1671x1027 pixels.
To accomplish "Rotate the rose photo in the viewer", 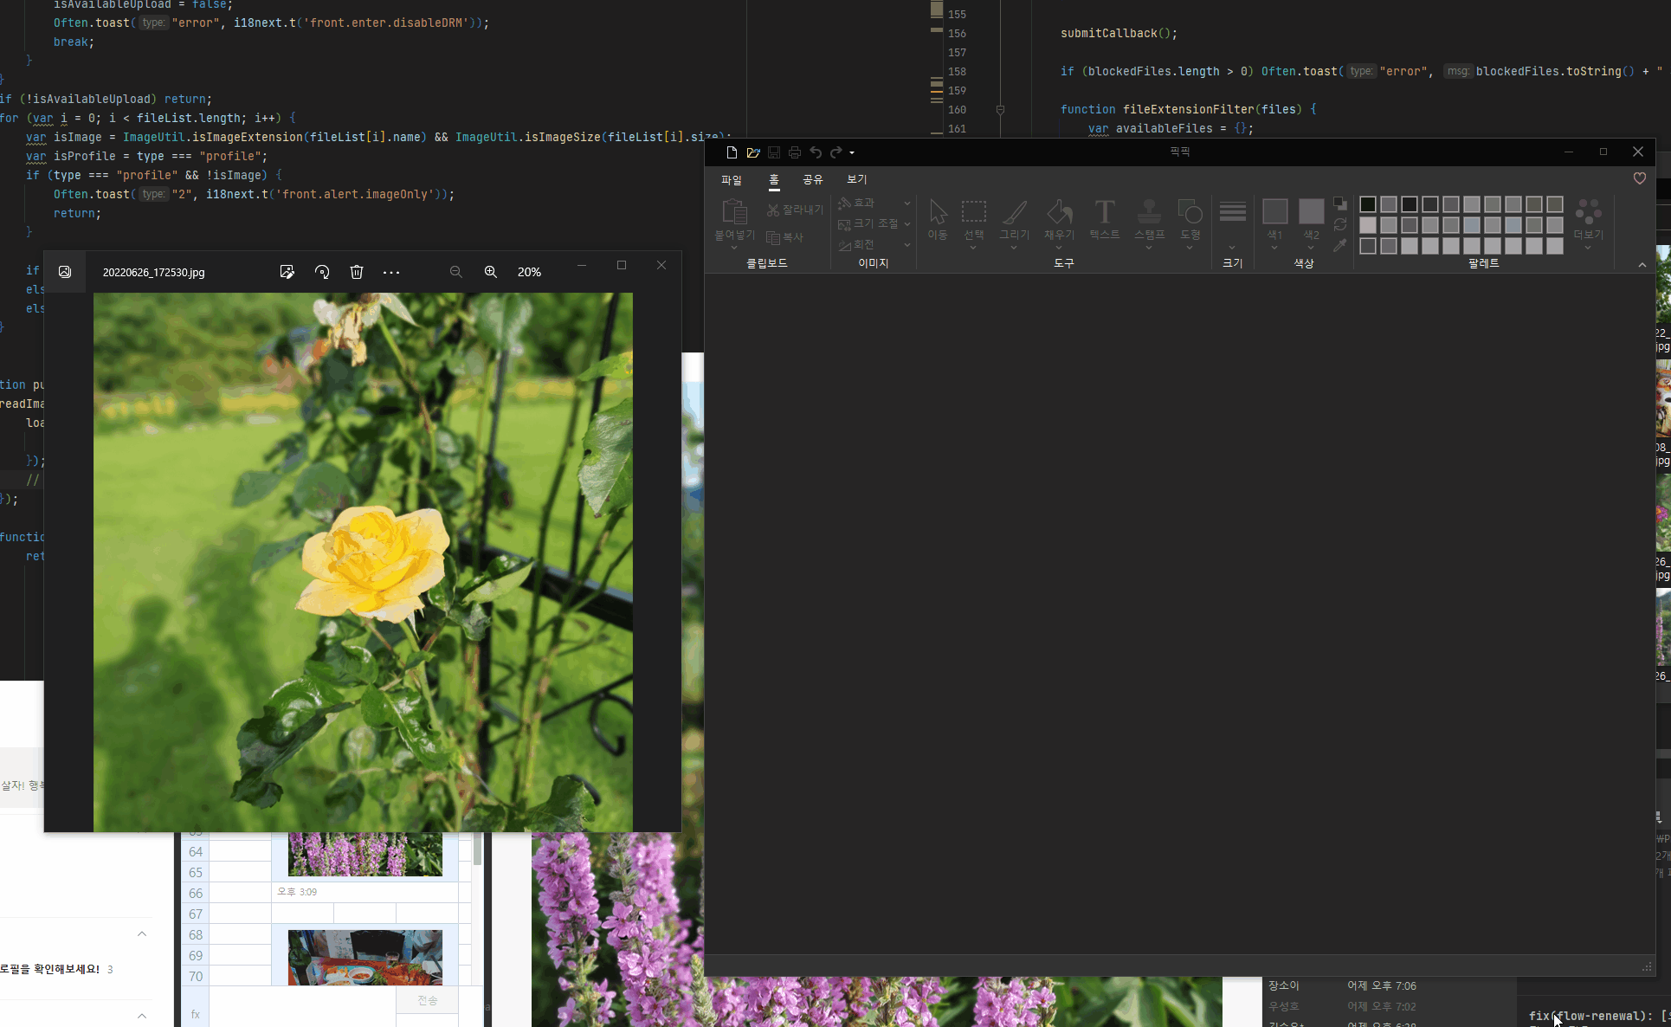I will tap(321, 271).
